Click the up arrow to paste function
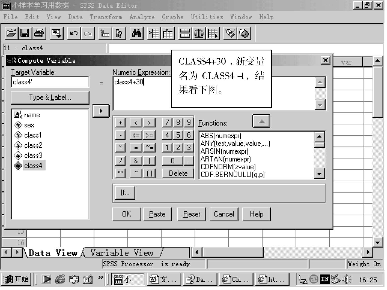The image size is (387, 290). 262,121
